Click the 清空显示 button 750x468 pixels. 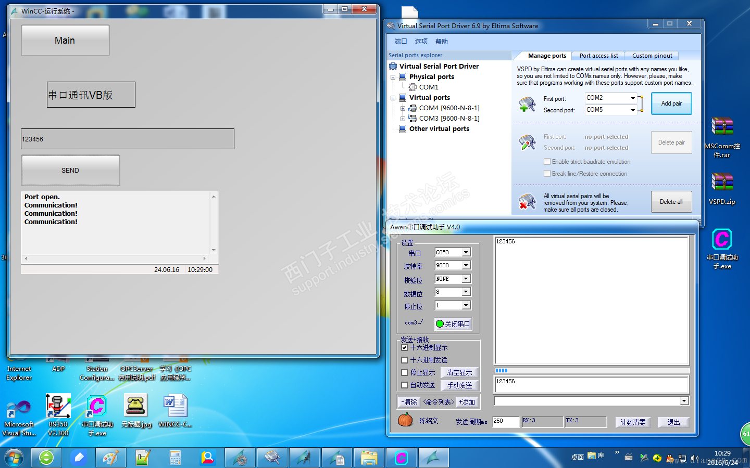tap(459, 372)
